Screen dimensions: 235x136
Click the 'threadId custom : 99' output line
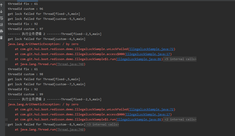25,94
